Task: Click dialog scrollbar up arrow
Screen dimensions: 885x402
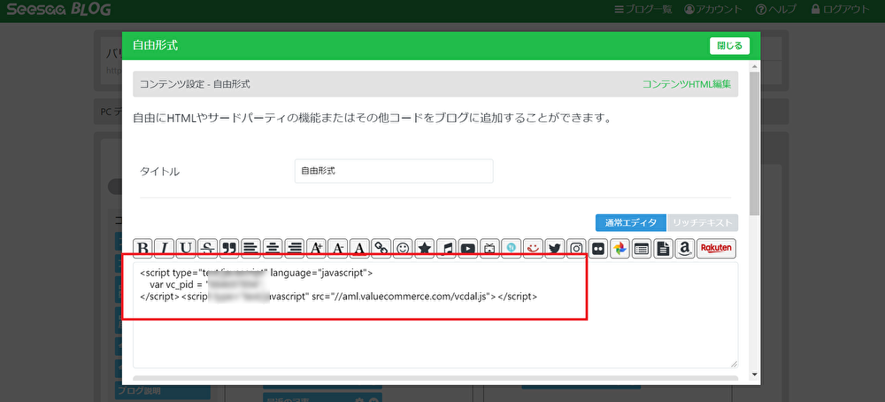Action: click(x=755, y=65)
